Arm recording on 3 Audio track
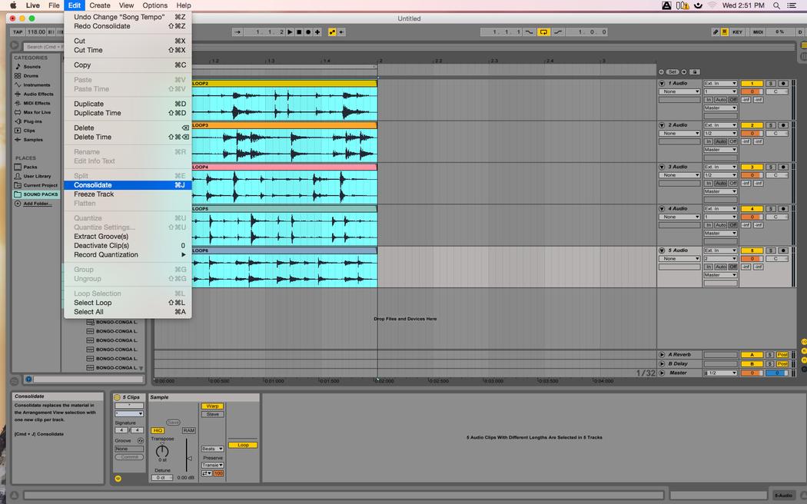Viewport: 807px width, 504px height. [x=783, y=167]
